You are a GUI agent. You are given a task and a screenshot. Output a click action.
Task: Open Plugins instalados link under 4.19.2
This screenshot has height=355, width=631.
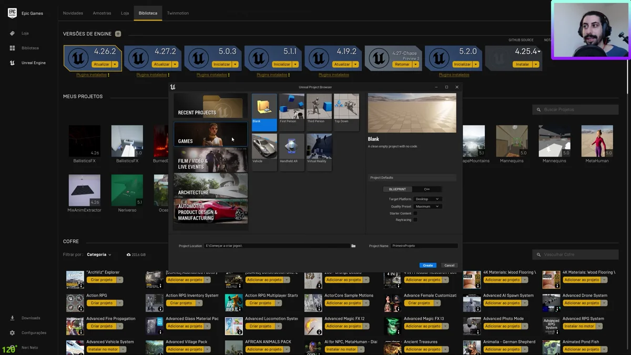click(333, 75)
